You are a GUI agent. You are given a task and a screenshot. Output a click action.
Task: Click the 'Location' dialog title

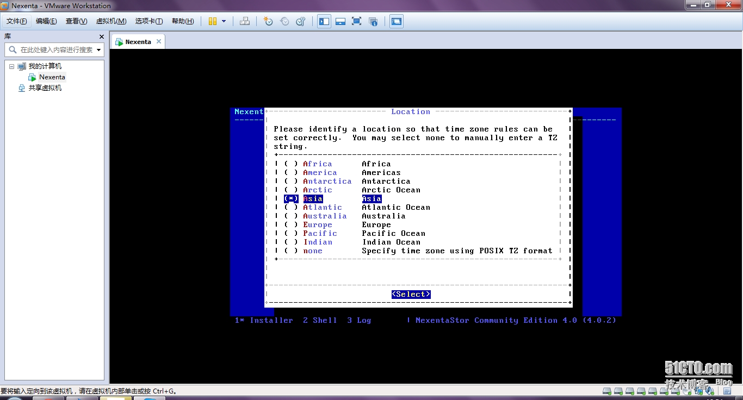click(x=411, y=112)
